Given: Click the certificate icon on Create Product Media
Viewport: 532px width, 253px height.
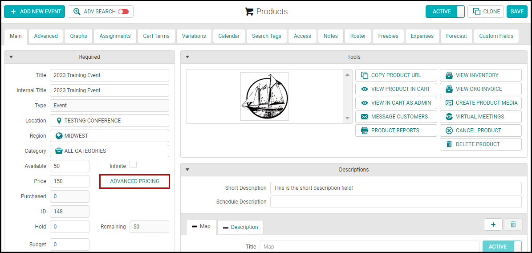Looking at the screenshot, I should click(x=449, y=103).
